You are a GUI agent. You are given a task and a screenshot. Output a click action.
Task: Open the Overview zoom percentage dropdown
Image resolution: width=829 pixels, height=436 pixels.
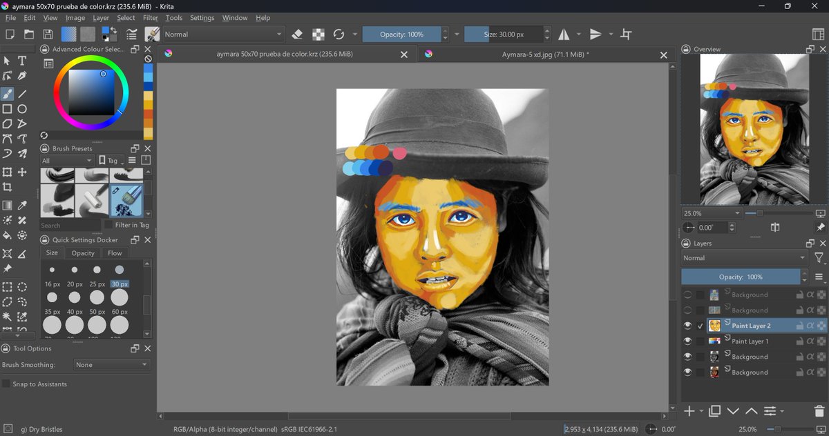coord(712,213)
